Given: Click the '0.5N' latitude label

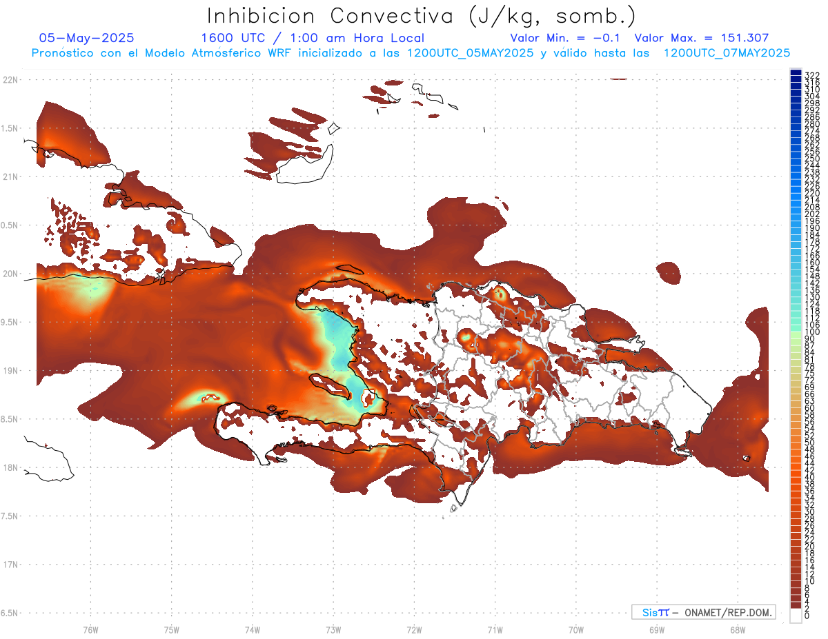Looking at the screenshot, I should point(10,225).
